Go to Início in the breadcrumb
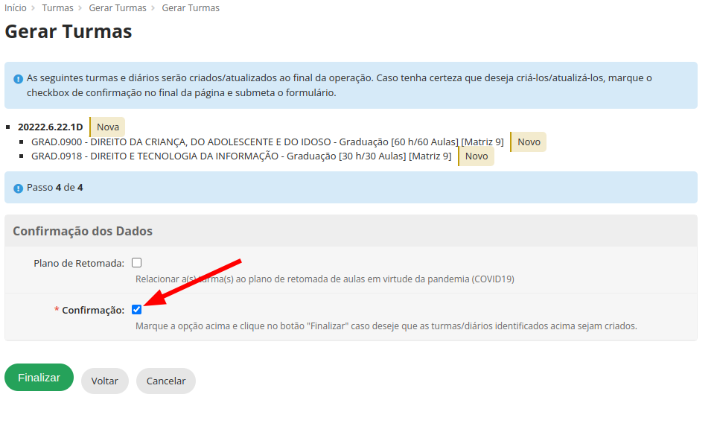Screen dimensions: 717x438 [x=16, y=8]
